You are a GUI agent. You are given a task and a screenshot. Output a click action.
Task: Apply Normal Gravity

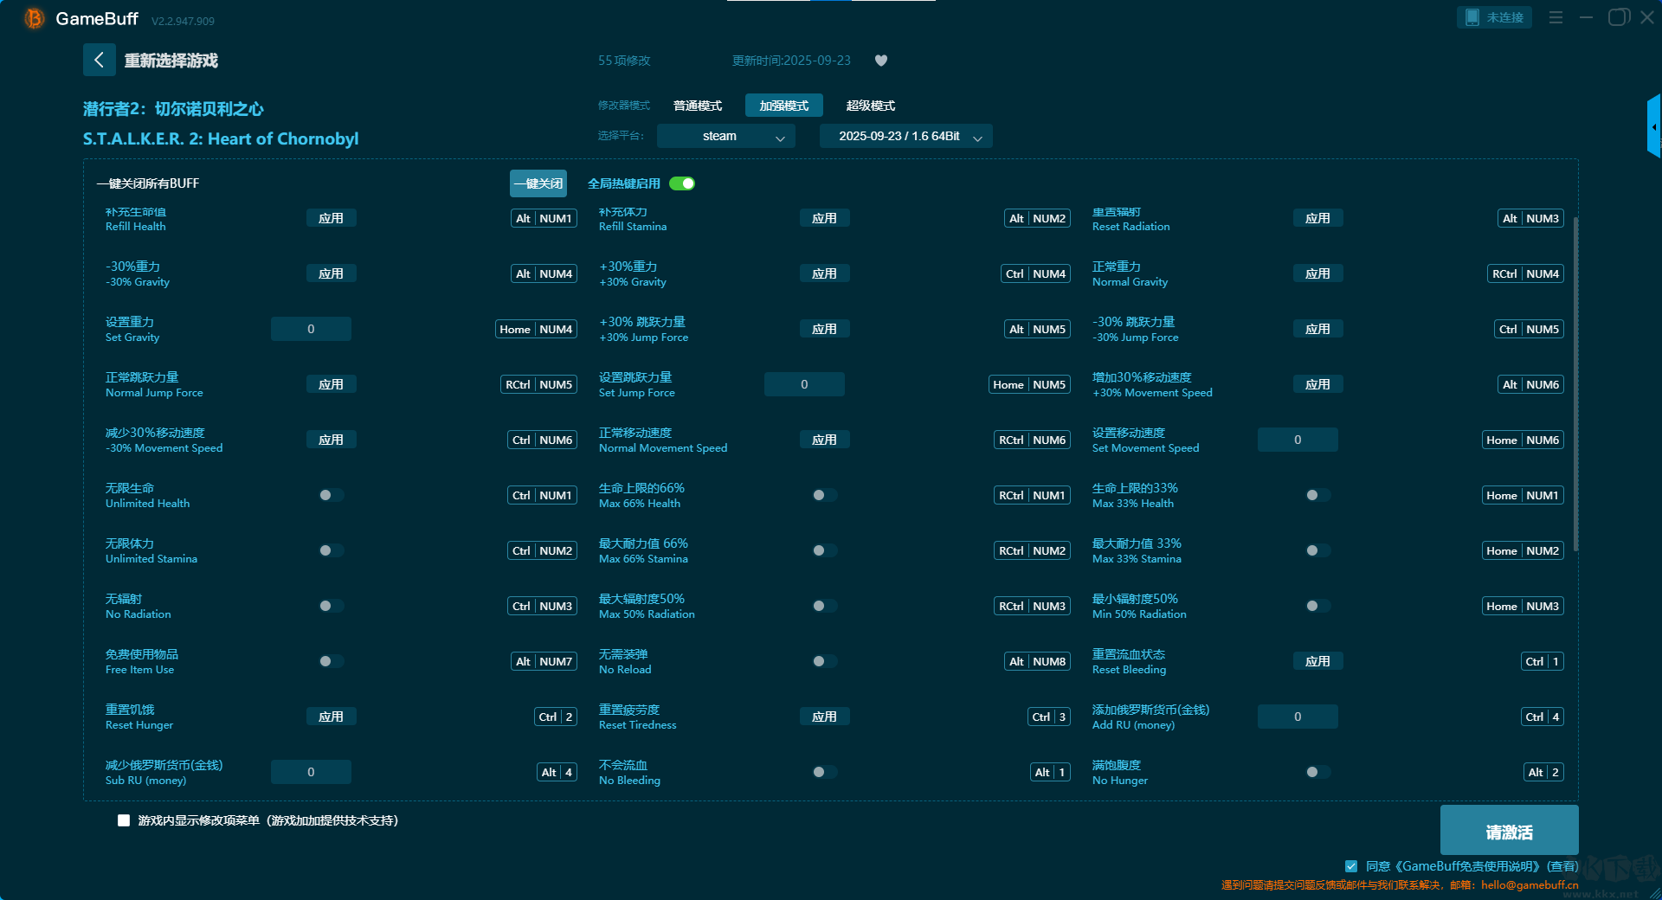[1317, 273]
